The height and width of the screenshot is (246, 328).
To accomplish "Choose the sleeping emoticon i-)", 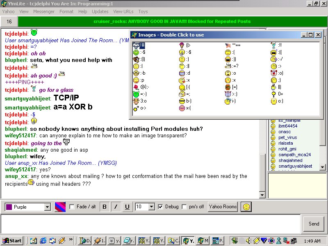I will coord(230,101).
